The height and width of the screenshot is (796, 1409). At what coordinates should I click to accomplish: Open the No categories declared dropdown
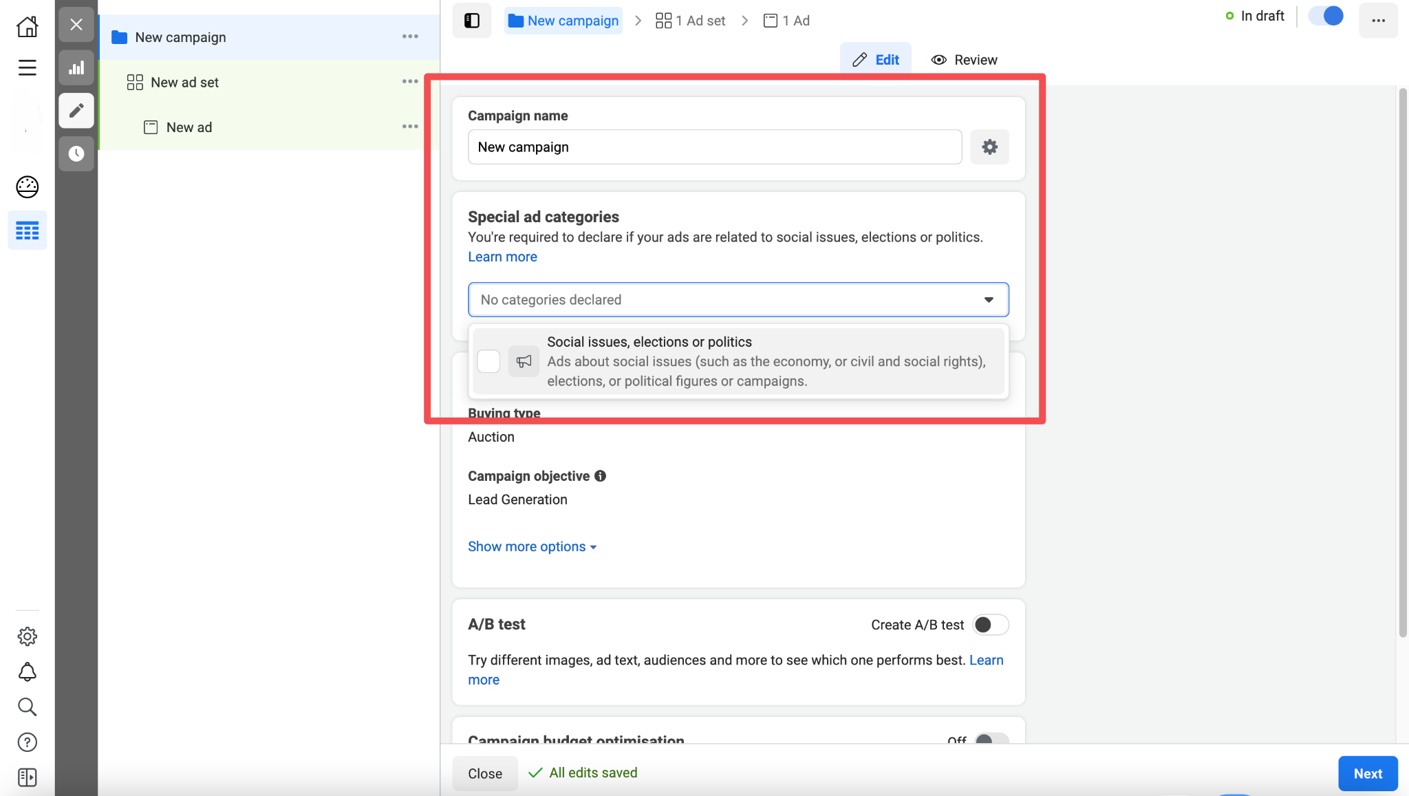(x=738, y=299)
